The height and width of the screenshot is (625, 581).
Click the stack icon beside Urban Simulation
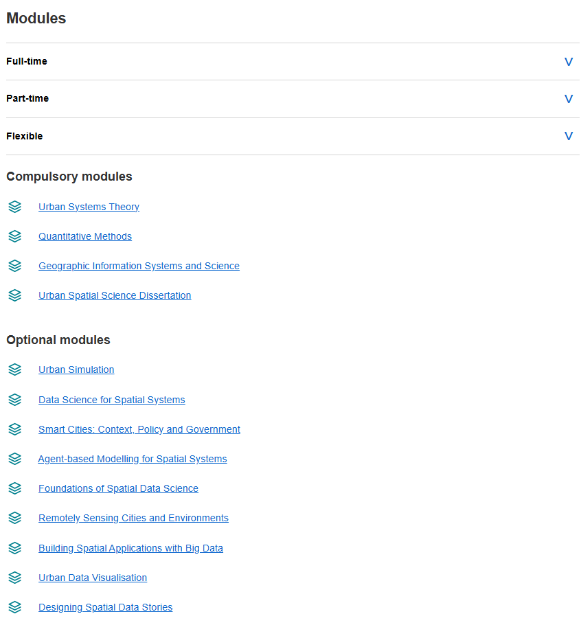tap(14, 370)
